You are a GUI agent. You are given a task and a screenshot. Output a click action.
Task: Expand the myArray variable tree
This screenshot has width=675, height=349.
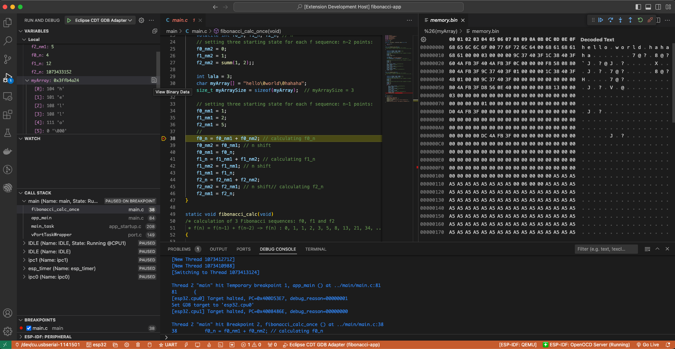(27, 80)
